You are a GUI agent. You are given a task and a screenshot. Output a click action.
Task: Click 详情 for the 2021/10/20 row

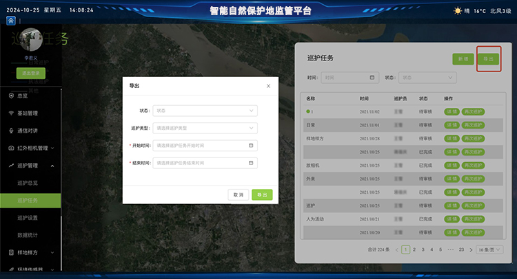coord(452,233)
